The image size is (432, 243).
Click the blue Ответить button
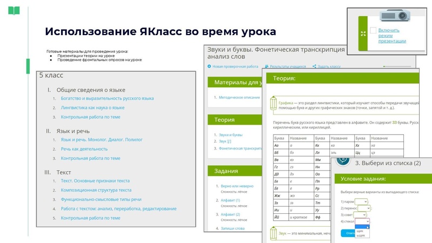tap(348, 233)
